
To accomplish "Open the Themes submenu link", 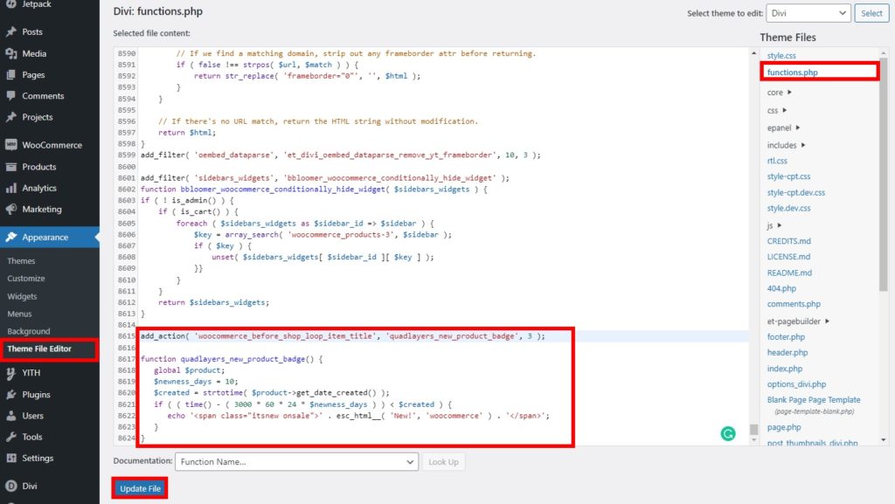I will 21,260.
